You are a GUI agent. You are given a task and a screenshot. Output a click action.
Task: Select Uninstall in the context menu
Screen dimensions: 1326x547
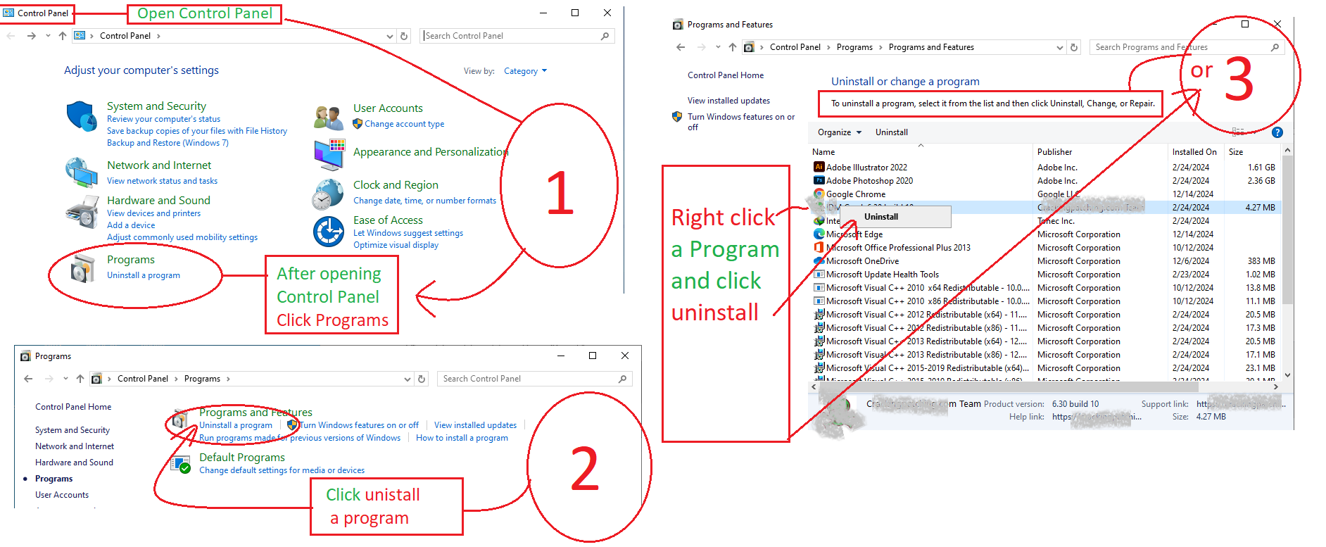tap(895, 217)
